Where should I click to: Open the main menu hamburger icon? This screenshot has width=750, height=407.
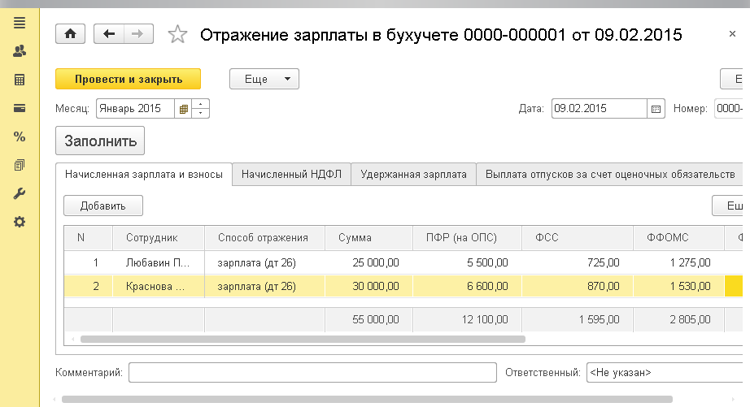[20, 23]
